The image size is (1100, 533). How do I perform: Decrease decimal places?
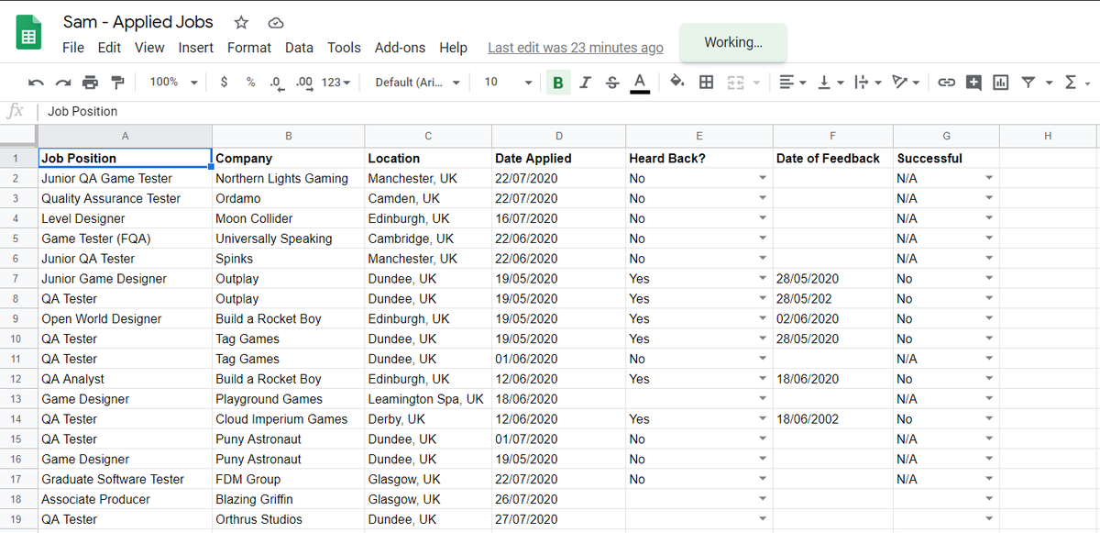point(277,82)
